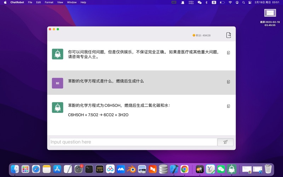Image resolution: width=283 pixels, height=177 pixels.
Task: Click the equation C6H5OH + 7.5O2 → 6CO2 + 3H2O
Action: click(98, 115)
